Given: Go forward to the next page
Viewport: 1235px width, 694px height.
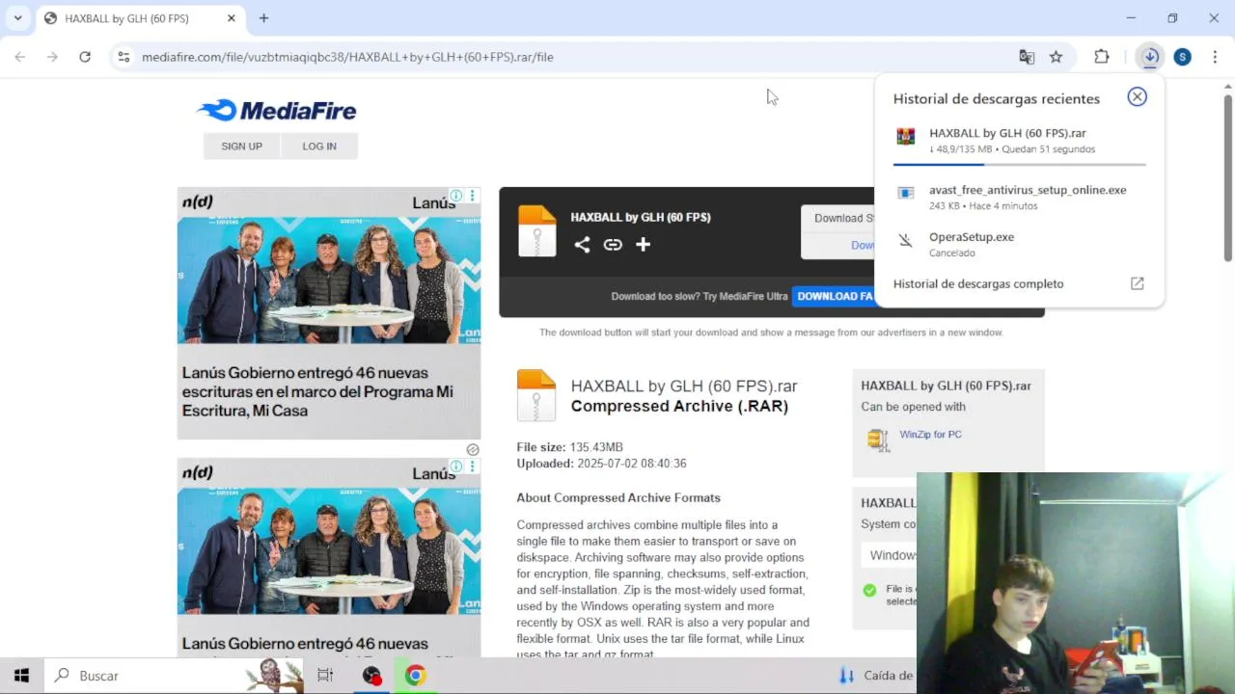Looking at the screenshot, I should click(x=52, y=57).
